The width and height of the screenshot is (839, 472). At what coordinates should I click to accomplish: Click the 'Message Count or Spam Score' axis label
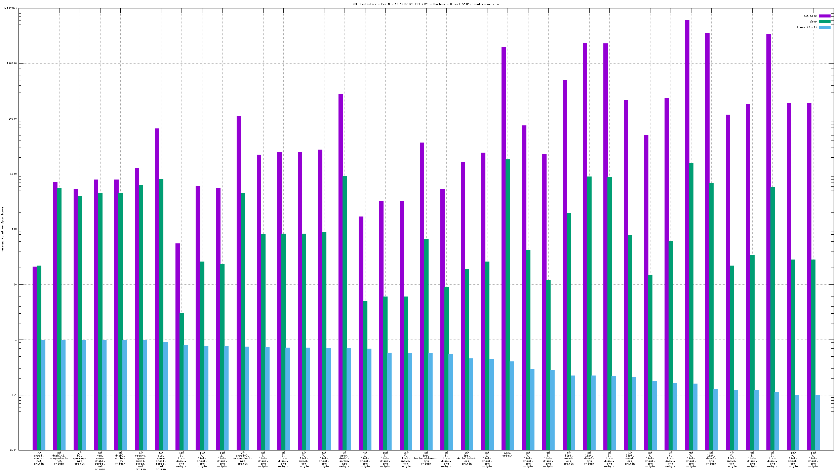tap(2, 229)
